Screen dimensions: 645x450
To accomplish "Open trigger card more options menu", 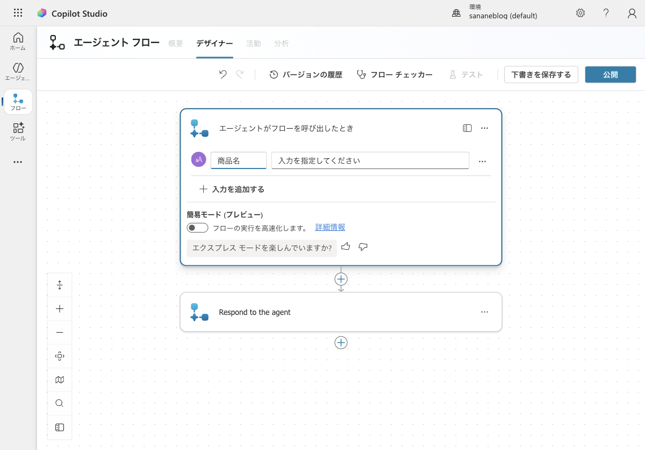I will pos(484,128).
